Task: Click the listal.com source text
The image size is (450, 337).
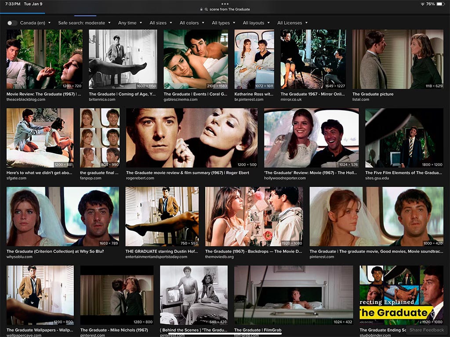Action: point(361,100)
